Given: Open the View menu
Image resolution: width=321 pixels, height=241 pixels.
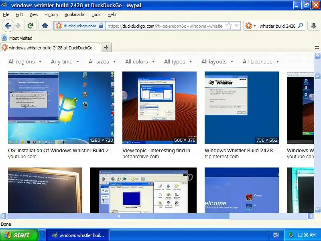Looking at the screenshot, I should click(34, 14).
